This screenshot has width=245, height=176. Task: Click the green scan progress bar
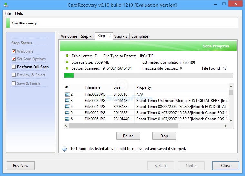[x=148, y=75]
